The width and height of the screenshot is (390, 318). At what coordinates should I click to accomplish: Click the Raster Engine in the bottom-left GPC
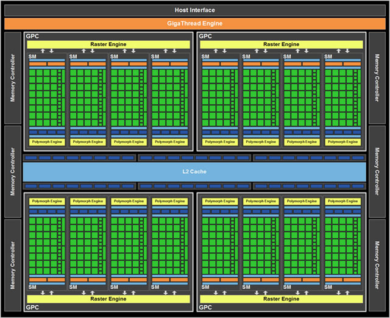click(x=108, y=299)
